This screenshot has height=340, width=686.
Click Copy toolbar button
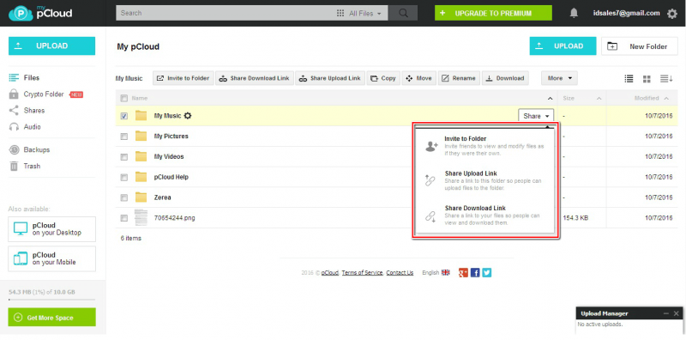click(x=382, y=78)
